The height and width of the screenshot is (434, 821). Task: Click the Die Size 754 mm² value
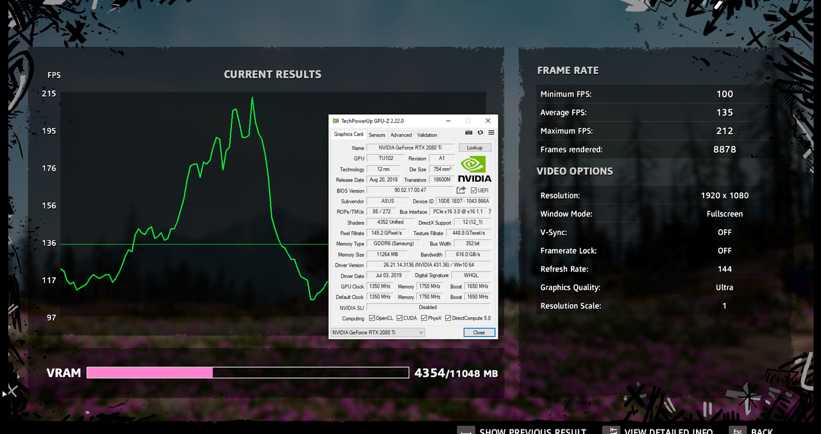click(x=442, y=169)
